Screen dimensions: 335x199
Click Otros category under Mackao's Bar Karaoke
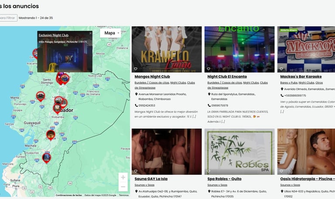[x=319, y=83]
